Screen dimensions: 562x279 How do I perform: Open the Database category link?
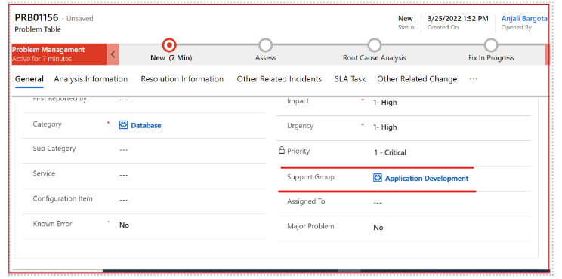[146, 125]
